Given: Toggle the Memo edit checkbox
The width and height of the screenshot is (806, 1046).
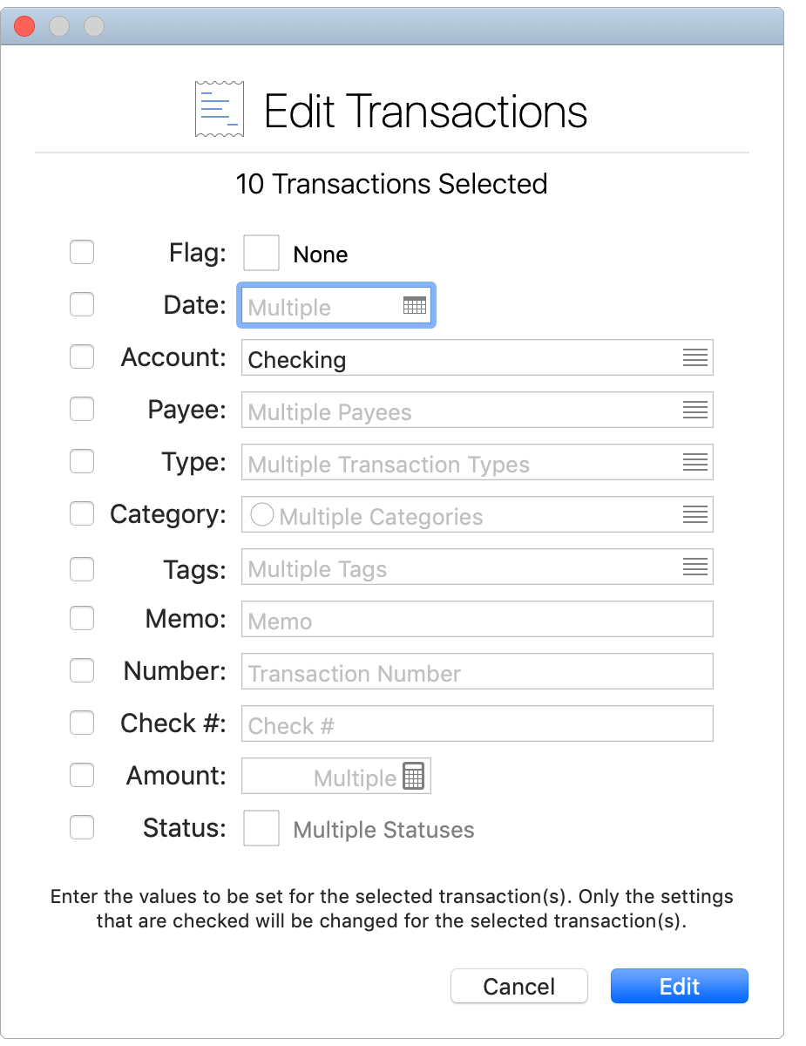Looking at the screenshot, I should 81,618.
